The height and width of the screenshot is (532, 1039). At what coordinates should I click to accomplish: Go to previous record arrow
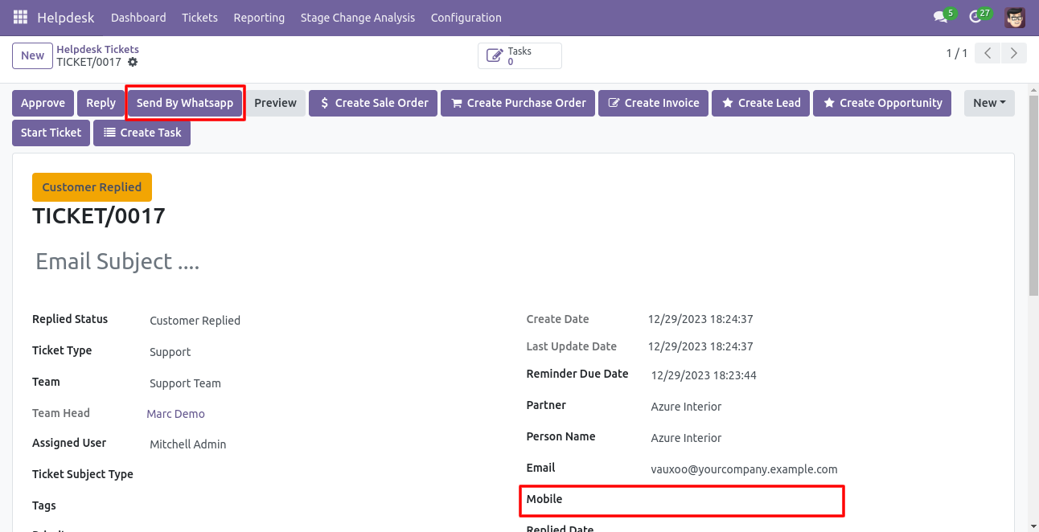click(988, 54)
